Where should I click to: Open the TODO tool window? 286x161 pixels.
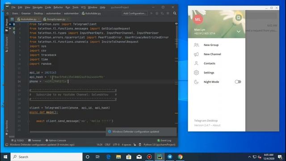(x=17, y=140)
